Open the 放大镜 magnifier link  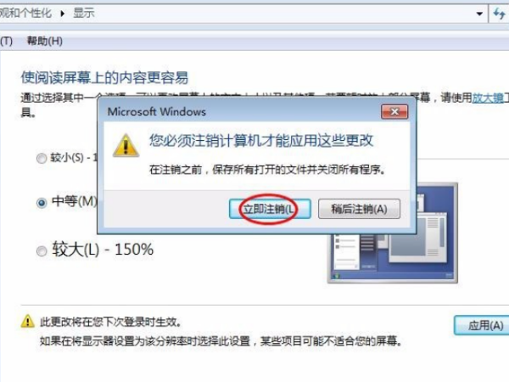[488, 98]
